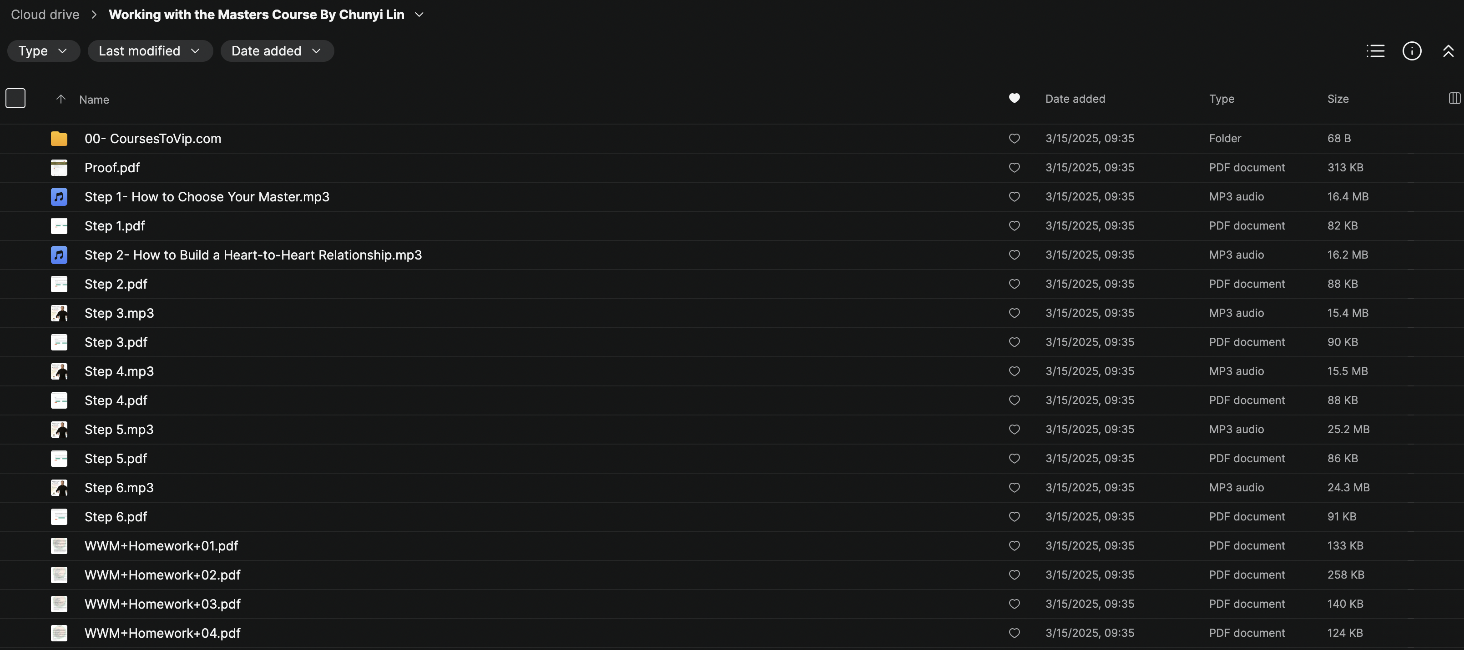Image resolution: width=1464 pixels, height=650 pixels.
Task: Click the sort arrow beside Name
Action: coord(61,100)
